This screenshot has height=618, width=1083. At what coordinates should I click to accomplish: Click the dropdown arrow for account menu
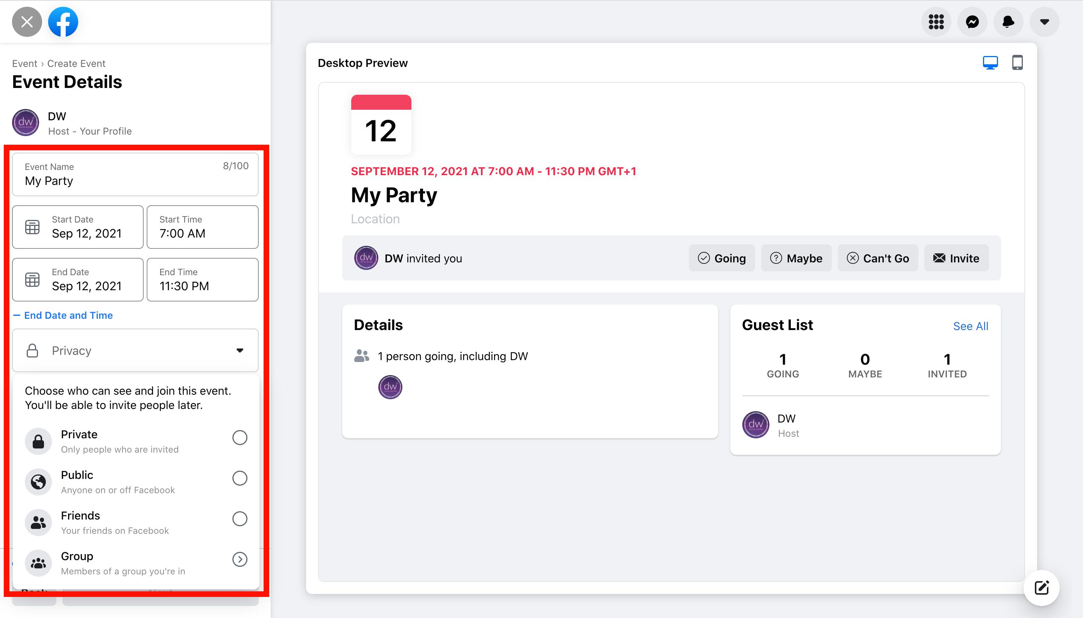[x=1044, y=21]
